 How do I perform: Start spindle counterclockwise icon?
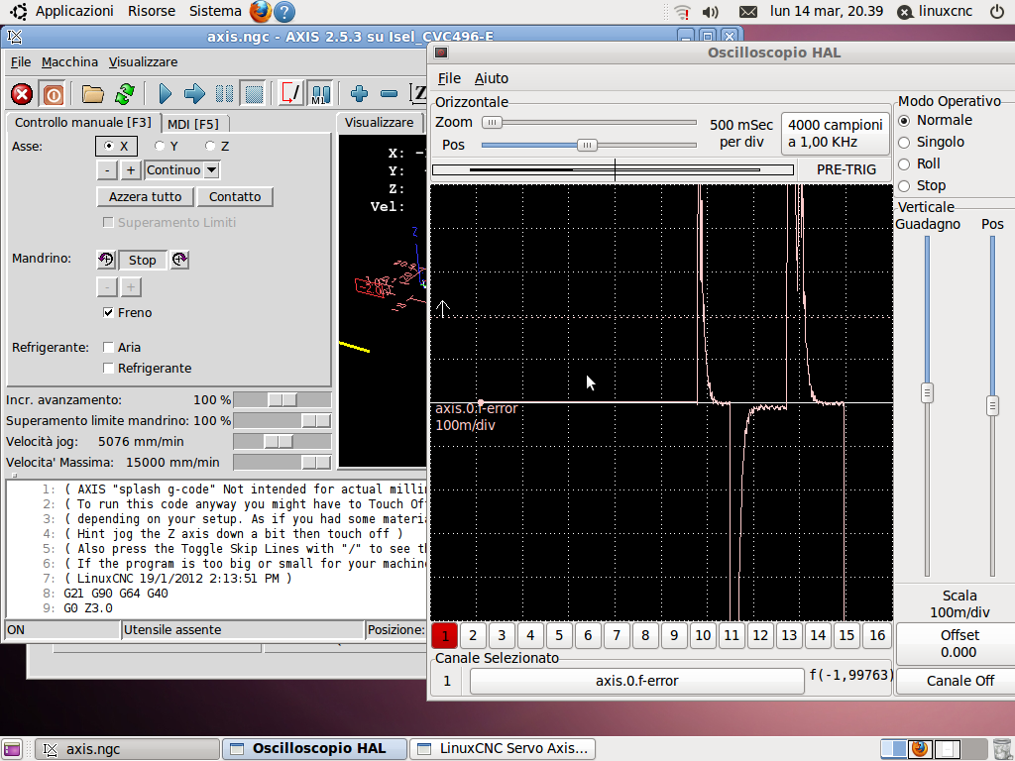(106, 261)
